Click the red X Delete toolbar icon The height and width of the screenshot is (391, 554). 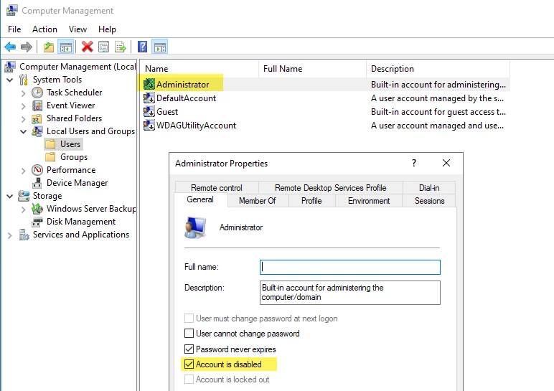[x=87, y=47]
